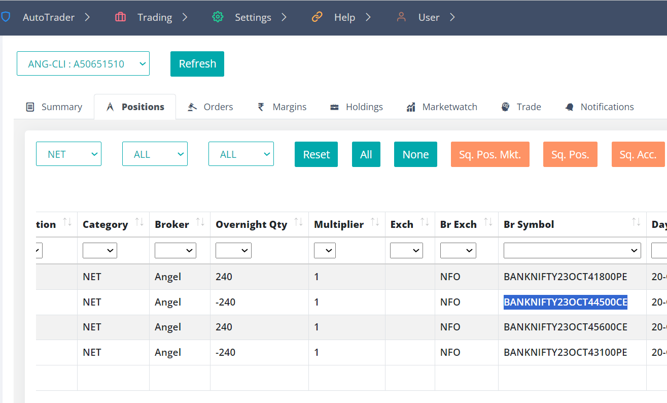Expand the Settings menu chevron
667x403 pixels.
click(284, 17)
